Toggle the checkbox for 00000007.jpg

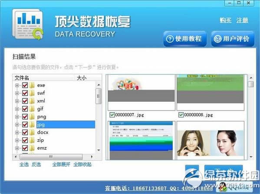(112, 115)
